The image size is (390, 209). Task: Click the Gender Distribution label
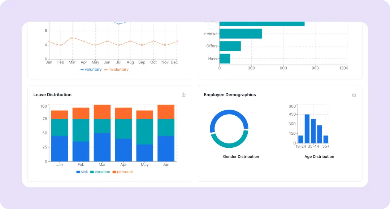coord(241,157)
